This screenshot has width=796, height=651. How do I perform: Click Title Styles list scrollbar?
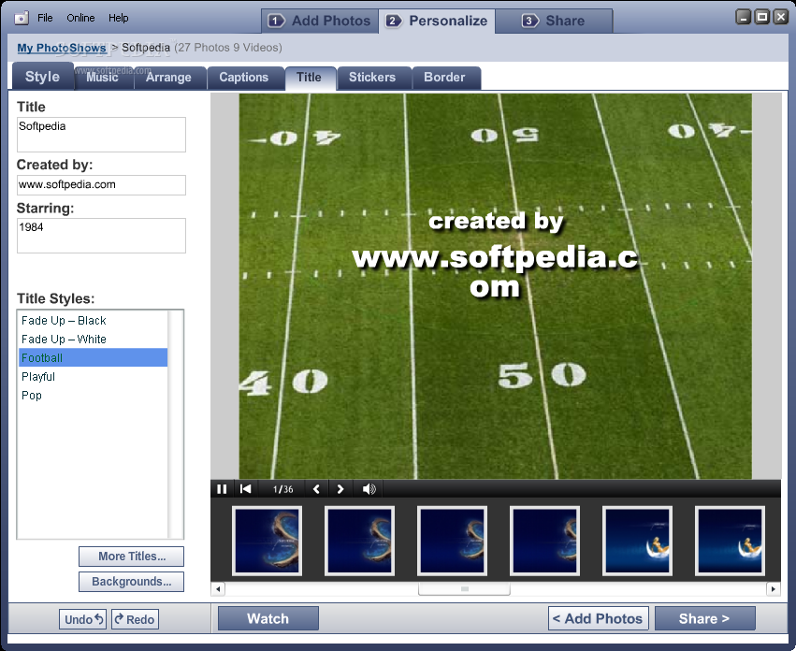point(175,424)
